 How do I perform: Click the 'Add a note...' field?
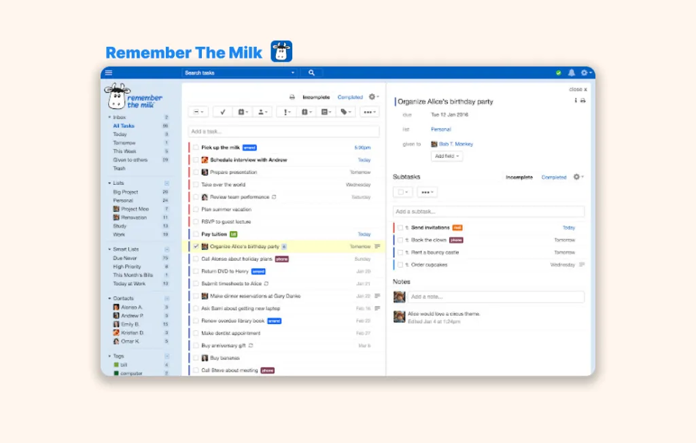tap(496, 297)
